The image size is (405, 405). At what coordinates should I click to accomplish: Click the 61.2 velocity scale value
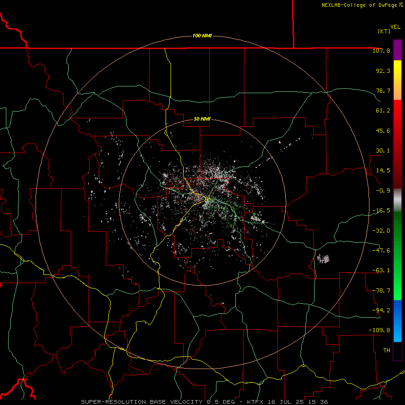click(383, 111)
